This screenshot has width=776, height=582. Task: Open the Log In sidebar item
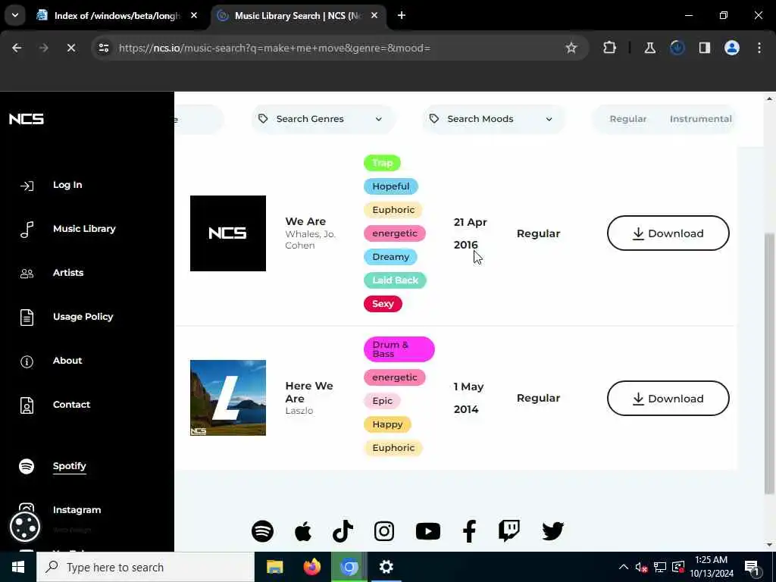coord(67,185)
